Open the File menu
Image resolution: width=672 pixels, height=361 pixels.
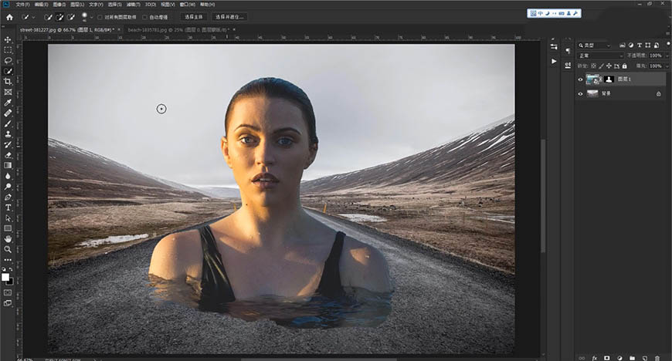coord(22,5)
